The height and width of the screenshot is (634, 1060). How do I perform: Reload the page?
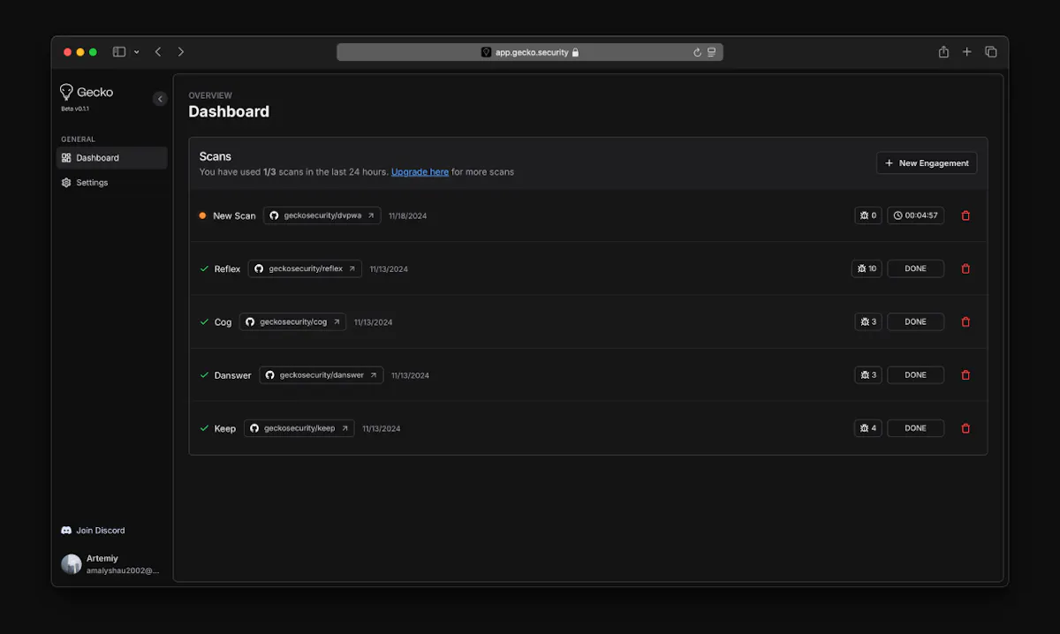697,53
